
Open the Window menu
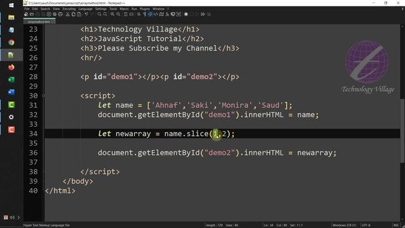point(158,9)
